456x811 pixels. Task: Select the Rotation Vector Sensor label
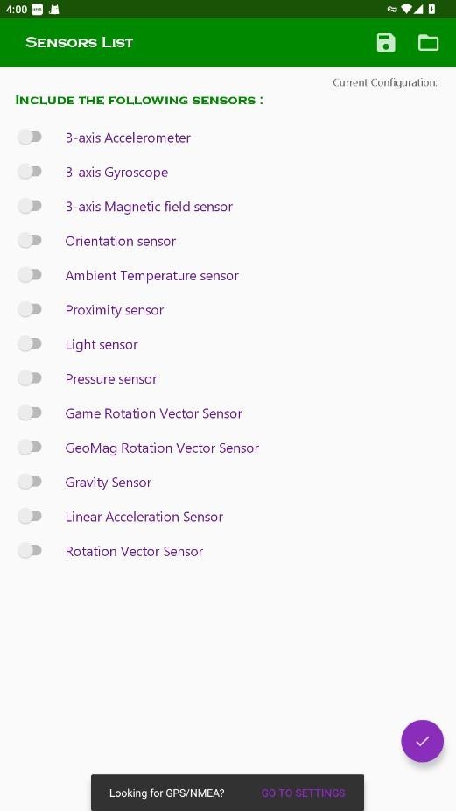(134, 552)
